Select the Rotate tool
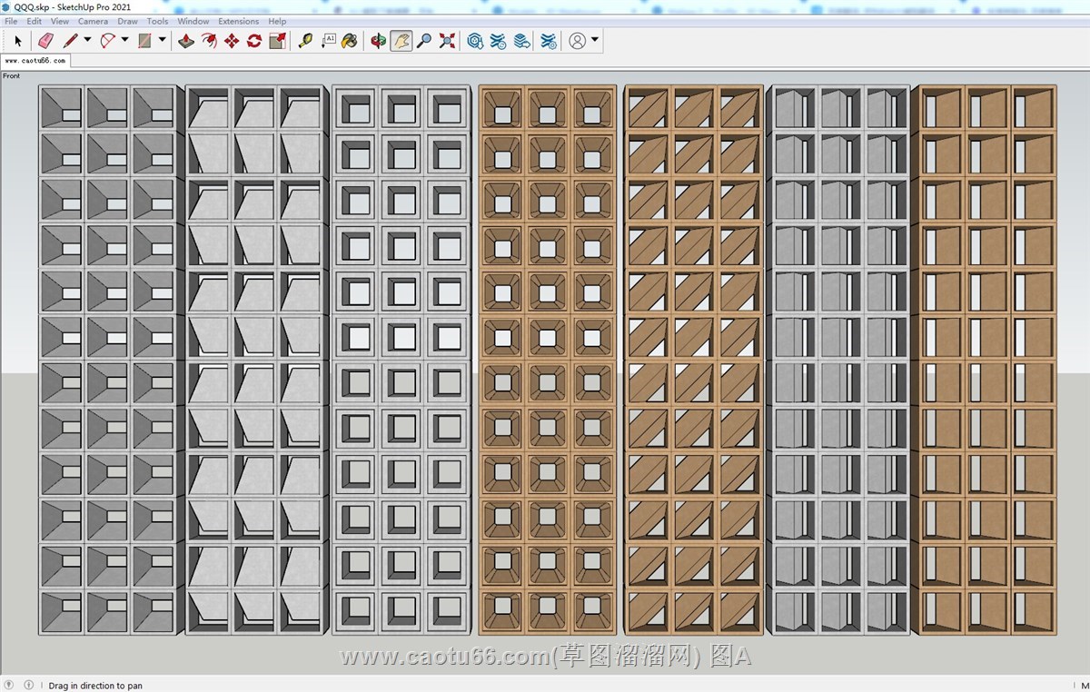The height and width of the screenshot is (692, 1090). point(254,41)
